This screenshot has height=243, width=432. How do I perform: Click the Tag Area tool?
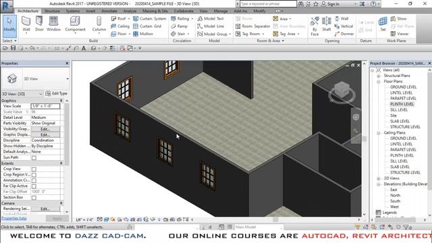point(286,34)
